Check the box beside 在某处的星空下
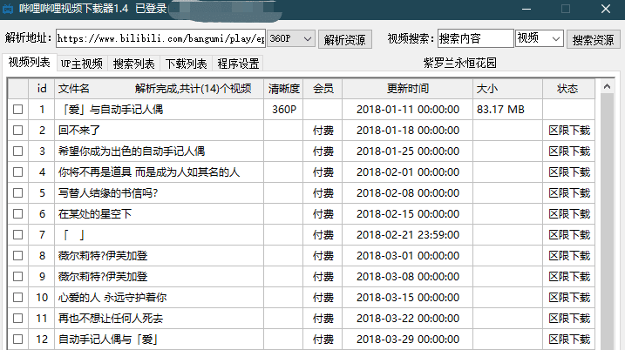Screen dimensions: 625x350 (x=18, y=214)
